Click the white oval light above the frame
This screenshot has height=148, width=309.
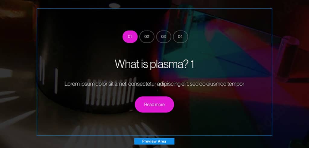pos(114,5)
